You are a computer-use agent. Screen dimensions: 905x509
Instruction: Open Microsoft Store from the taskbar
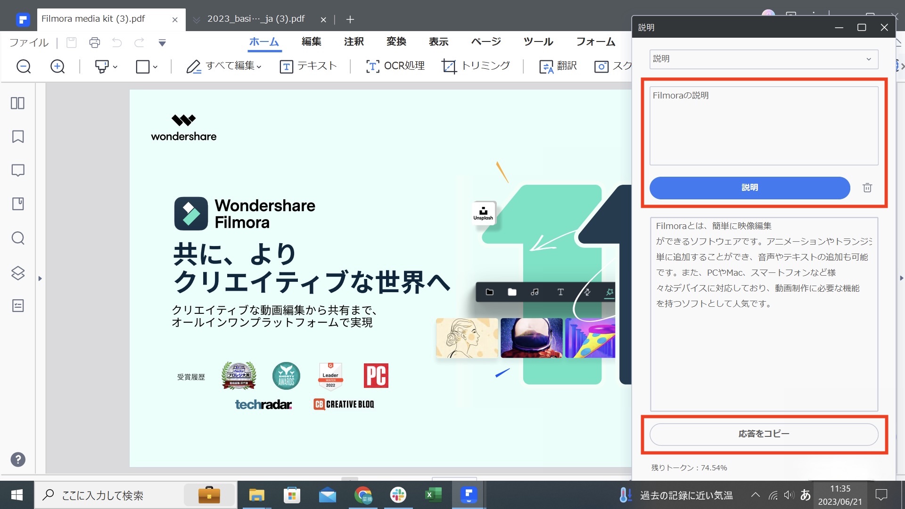coord(292,495)
